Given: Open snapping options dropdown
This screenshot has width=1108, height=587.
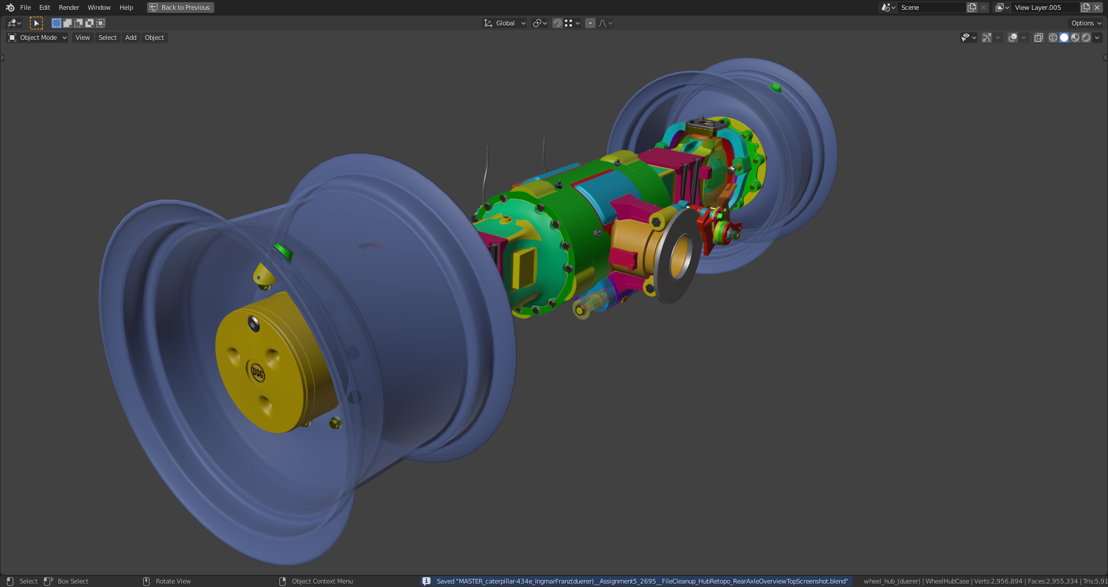Looking at the screenshot, I should point(572,23).
